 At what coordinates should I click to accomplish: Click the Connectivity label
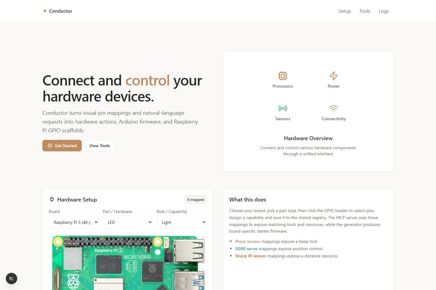334,119
